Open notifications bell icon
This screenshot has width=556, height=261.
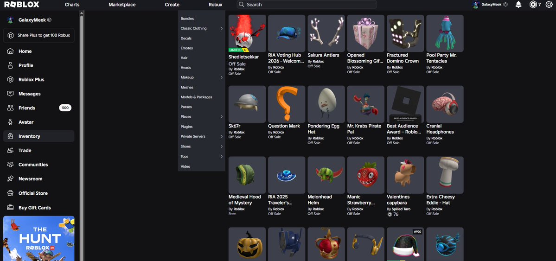[518, 5]
